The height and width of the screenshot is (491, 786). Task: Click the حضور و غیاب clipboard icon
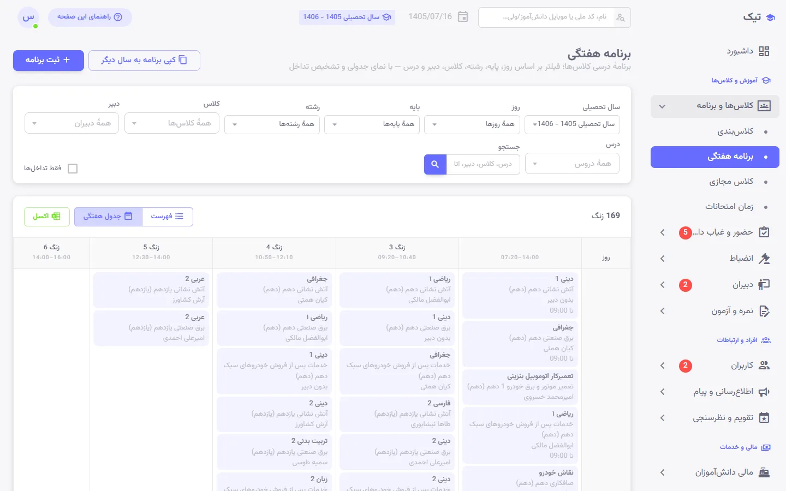[x=764, y=232]
